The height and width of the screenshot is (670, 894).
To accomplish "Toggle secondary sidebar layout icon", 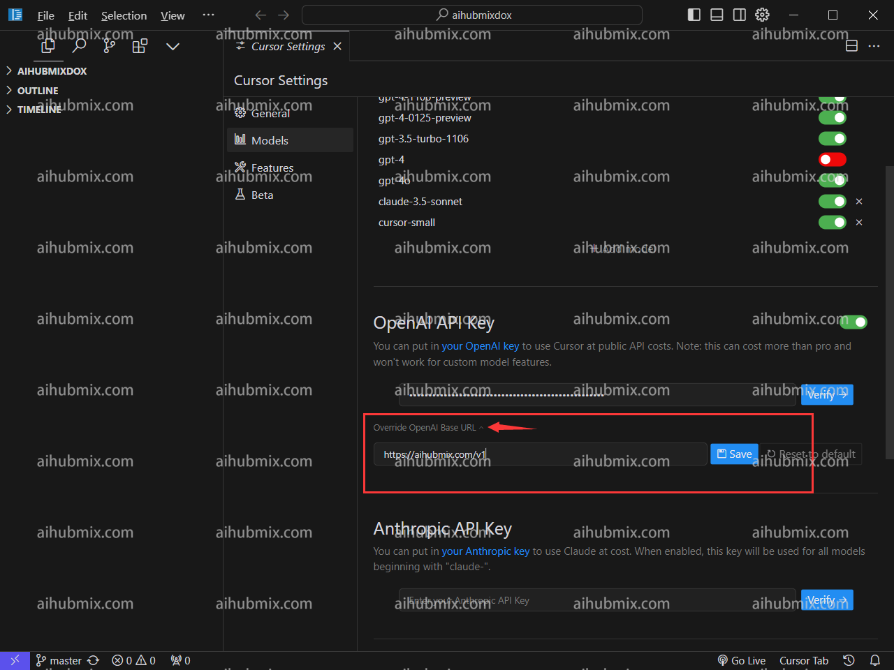I will coord(740,15).
